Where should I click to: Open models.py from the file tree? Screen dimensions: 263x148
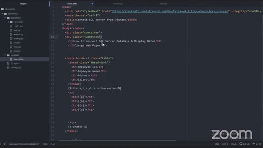[18, 35]
